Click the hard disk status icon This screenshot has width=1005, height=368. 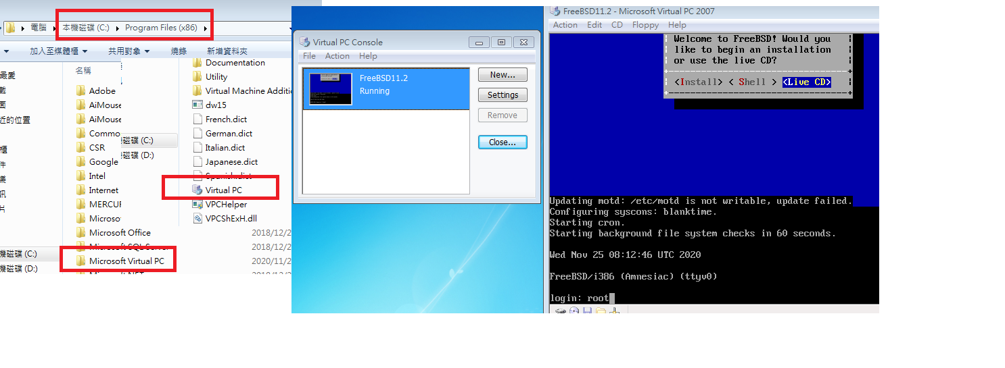(561, 311)
